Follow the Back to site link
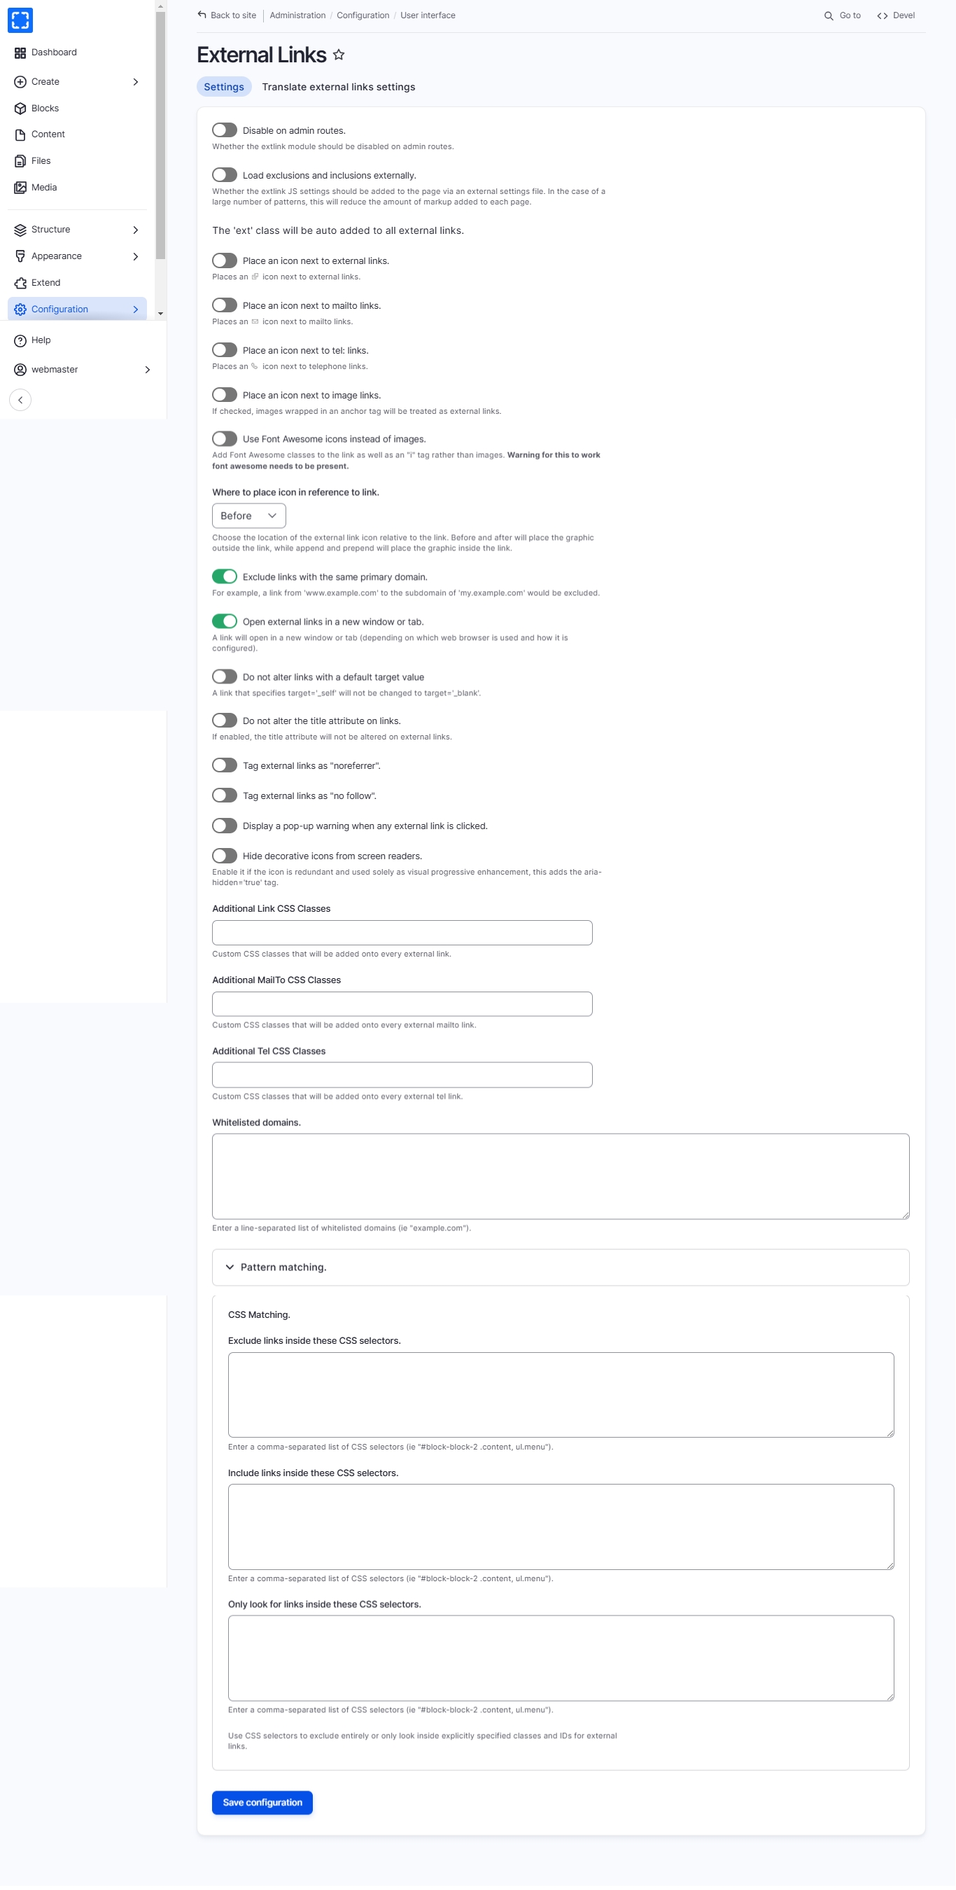 point(227,15)
